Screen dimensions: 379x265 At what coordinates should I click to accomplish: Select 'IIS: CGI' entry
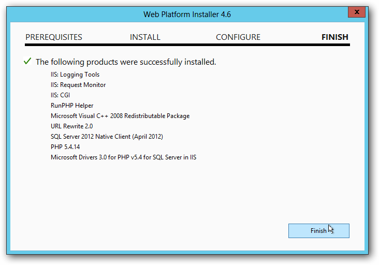(60, 95)
